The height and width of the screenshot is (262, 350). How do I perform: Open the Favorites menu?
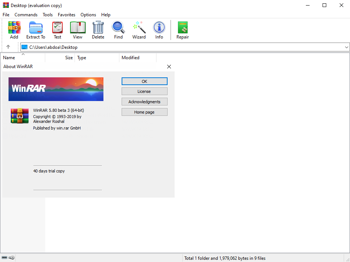[66, 15]
